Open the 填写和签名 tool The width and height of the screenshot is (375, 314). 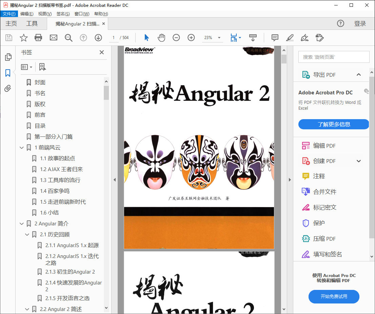click(x=322, y=254)
